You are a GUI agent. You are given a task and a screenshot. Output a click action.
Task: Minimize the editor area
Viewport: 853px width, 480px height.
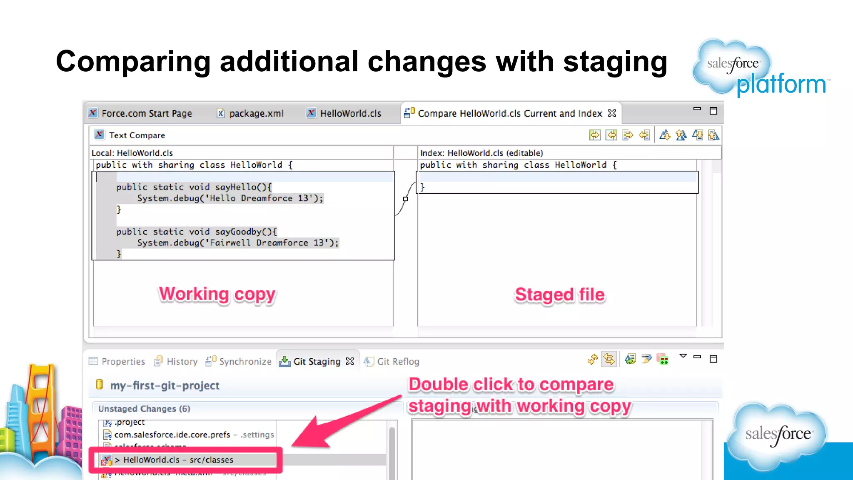[x=697, y=109]
